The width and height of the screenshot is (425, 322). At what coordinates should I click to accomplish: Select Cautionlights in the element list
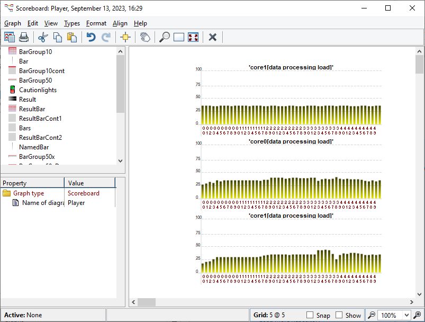pyautogui.click(x=38, y=90)
